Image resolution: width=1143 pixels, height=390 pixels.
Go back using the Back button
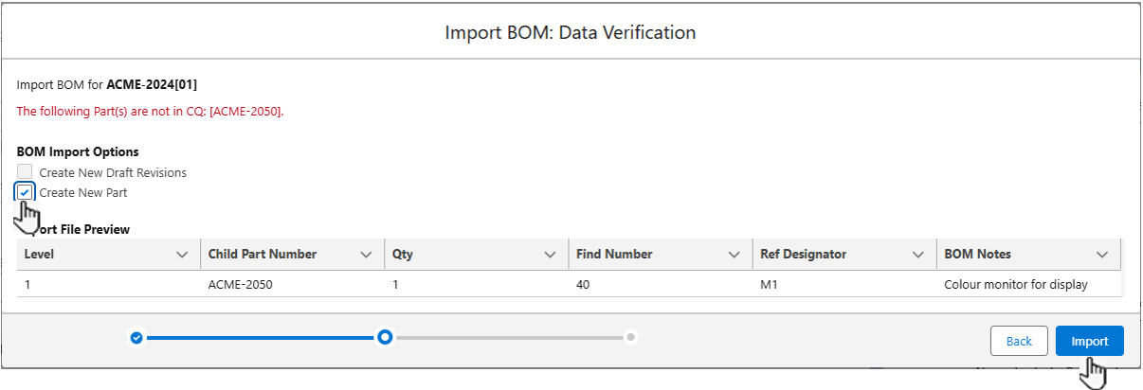(1019, 341)
